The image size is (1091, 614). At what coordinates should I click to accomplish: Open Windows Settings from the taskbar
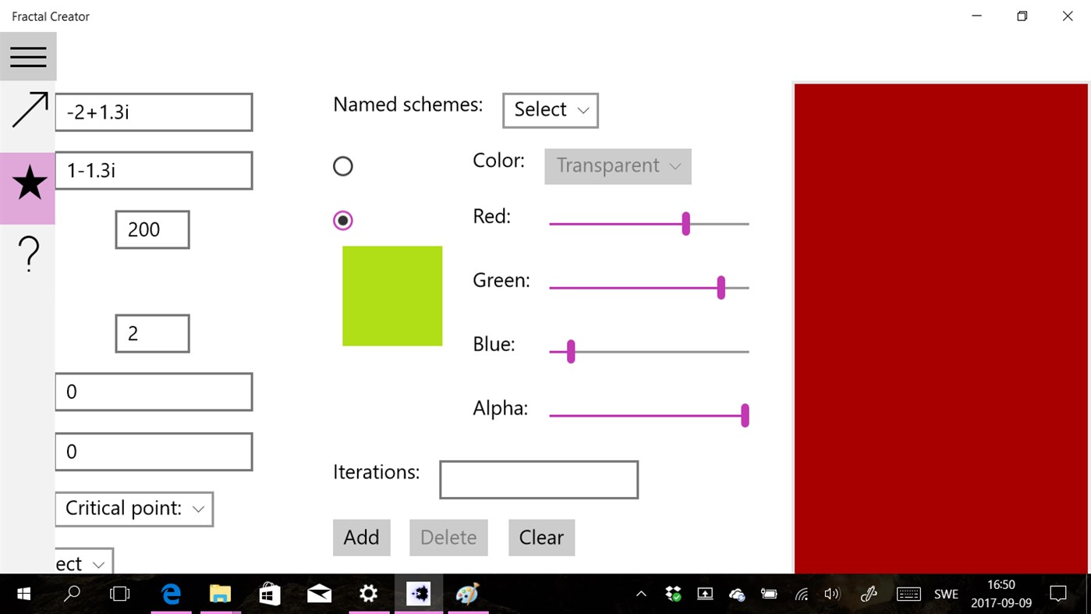pos(368,594)
